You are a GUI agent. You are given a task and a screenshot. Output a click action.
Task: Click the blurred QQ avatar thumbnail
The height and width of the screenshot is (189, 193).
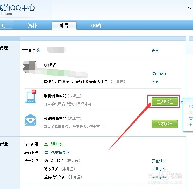pos(30,67)
